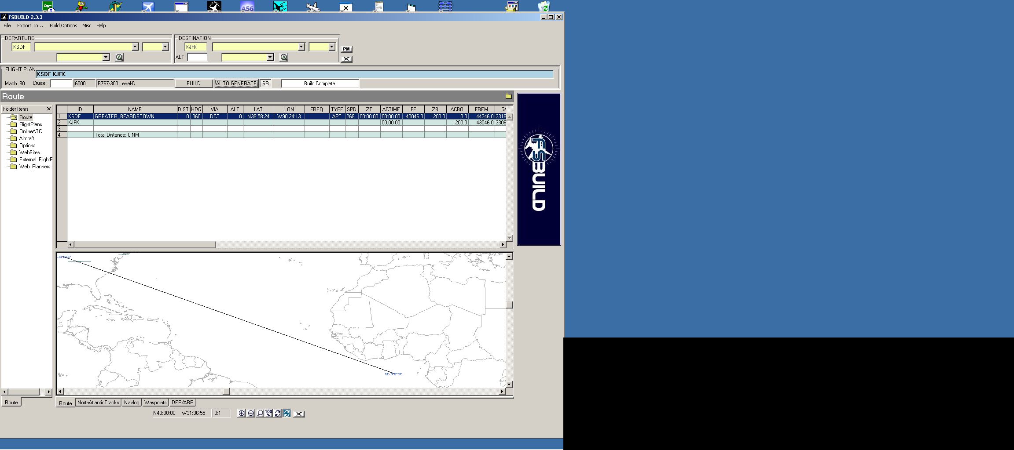This screenshot has width=1014, height=450.
Task: Click the Total Distance: 0 NM cell
Action: 135,135
